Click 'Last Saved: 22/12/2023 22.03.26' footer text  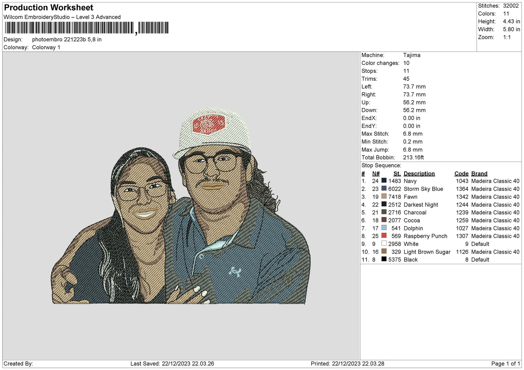172,363
